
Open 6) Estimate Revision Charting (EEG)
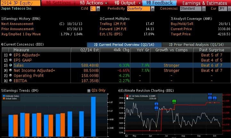(x=146, y=91)
